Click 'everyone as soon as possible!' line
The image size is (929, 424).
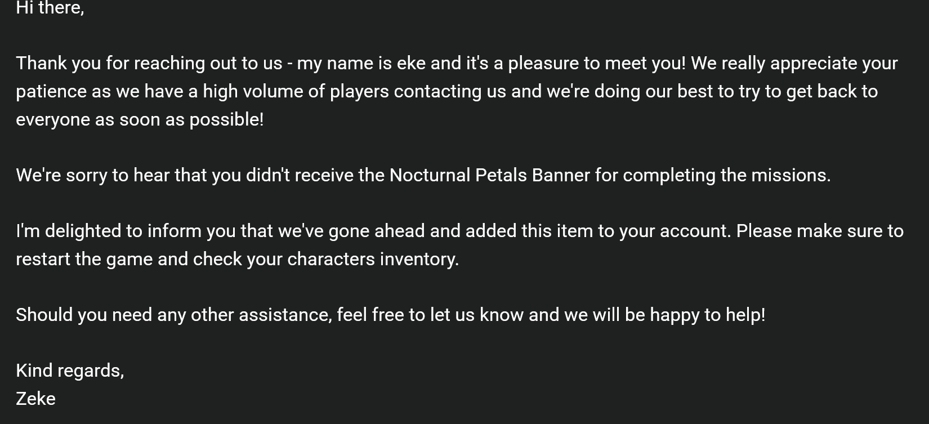click(x=140, y=119)
